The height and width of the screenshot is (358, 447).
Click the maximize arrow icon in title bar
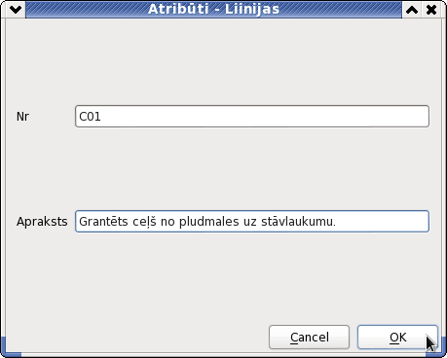click(x=412, y=10)
